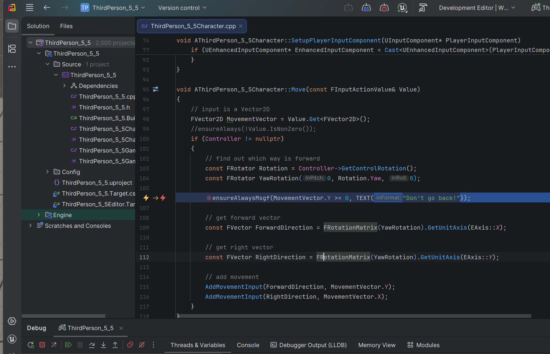Open more debug actions menu
This screenshot has width=550, height=354.
tap(153, 345)
